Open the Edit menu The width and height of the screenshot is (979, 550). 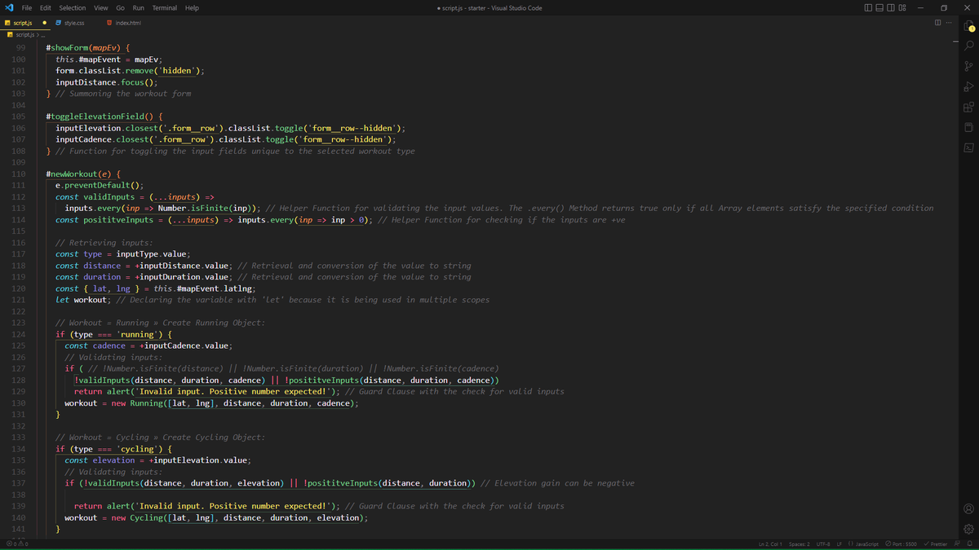tap(46, 8)
